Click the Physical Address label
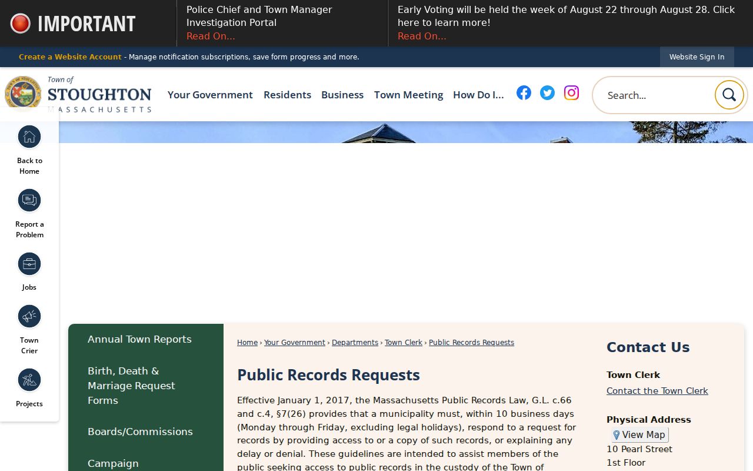The width and height of the screenshot is (753, 471). [649, 420]
